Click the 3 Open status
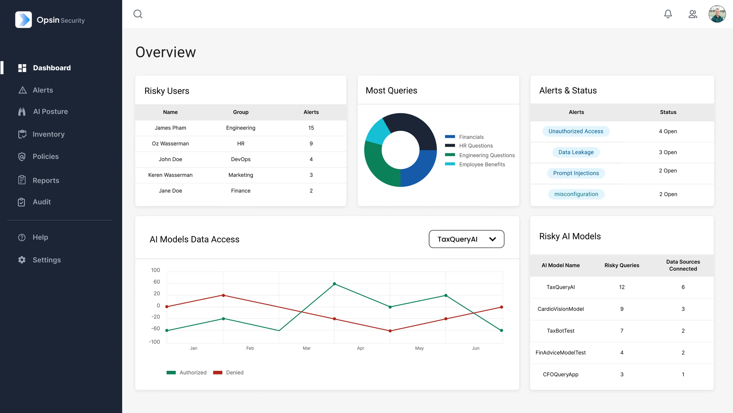 [x=668, y=152]
